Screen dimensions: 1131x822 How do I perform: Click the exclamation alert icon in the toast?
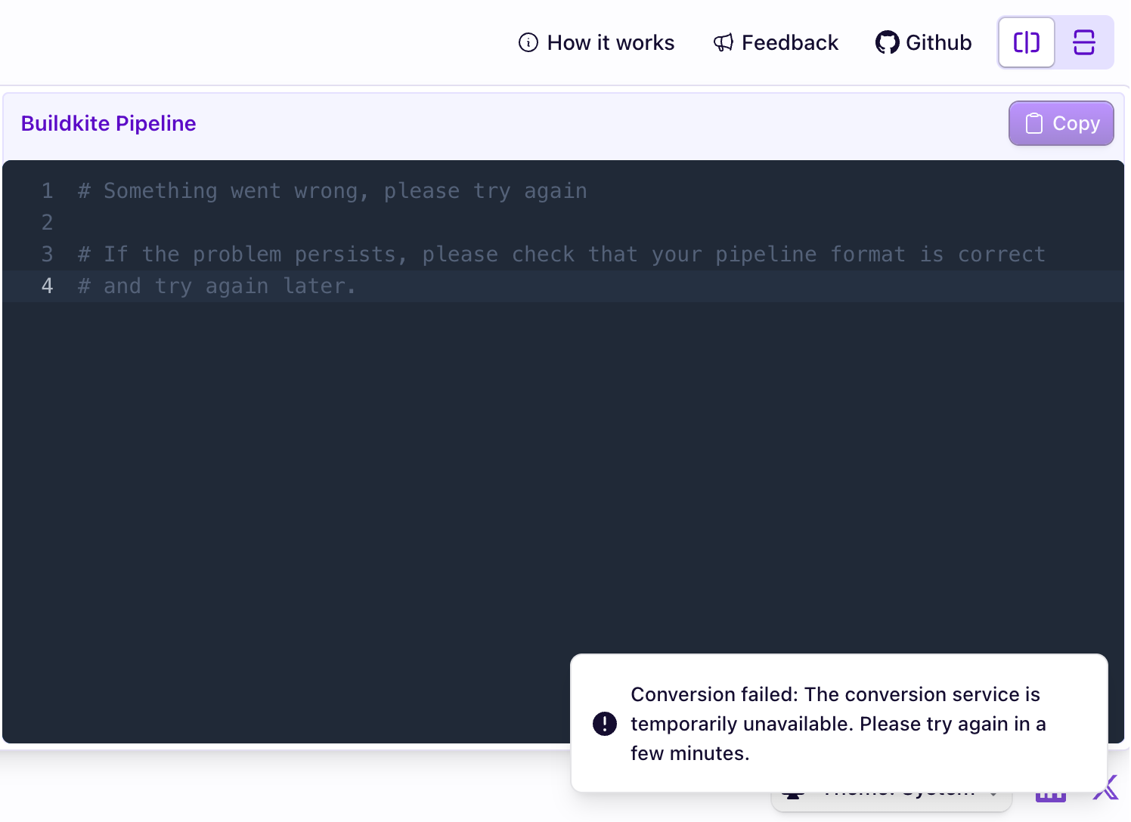pos(605,724)
